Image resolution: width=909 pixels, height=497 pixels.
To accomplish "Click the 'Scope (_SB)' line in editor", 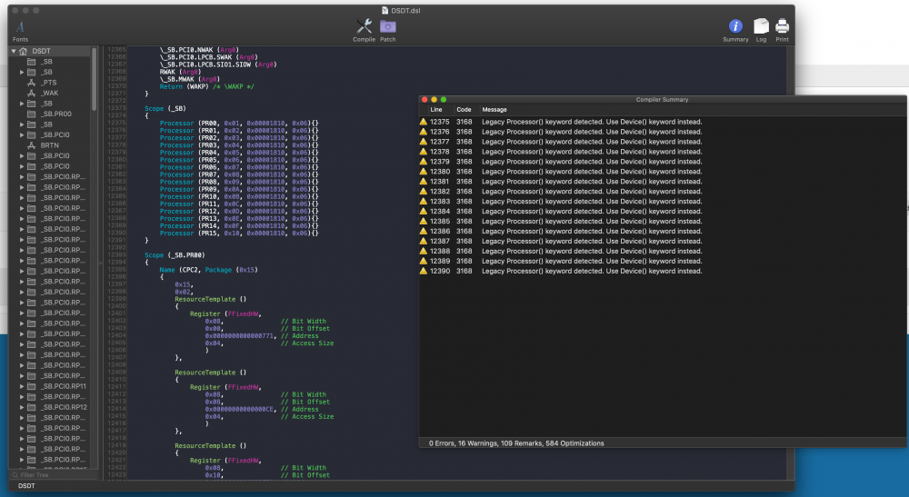I will point(165,108).
